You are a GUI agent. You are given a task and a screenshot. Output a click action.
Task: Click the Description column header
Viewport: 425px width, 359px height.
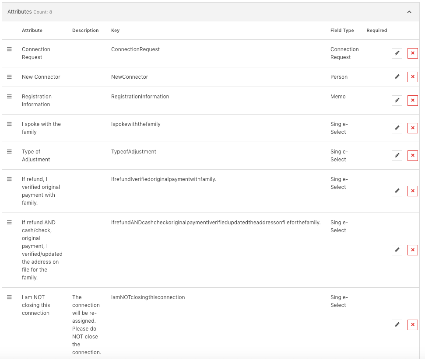click(x=85, y=30)
